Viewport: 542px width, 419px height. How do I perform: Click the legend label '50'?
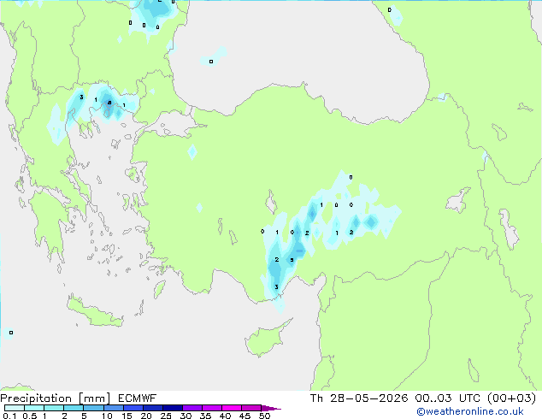[265, 416]
